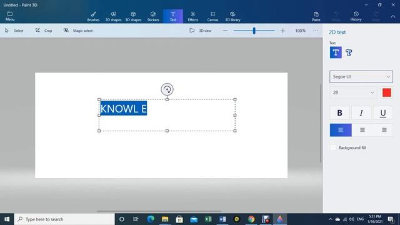400x225 pixels.
Task: Select the Text tool tab
Action: click(173, 16)
